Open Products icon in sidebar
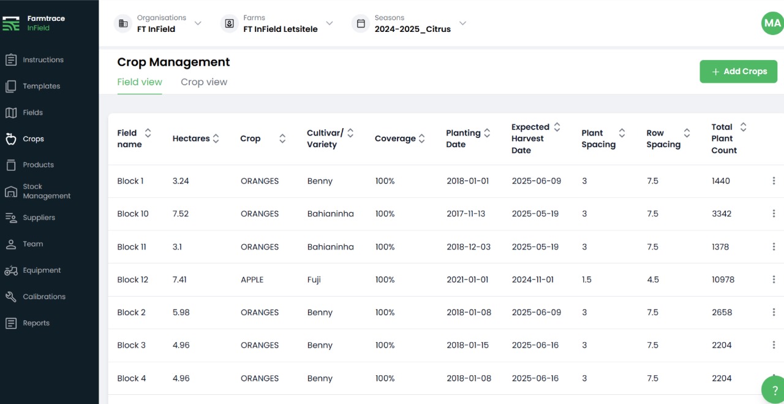The image size is (784, 404). [10, 165]
